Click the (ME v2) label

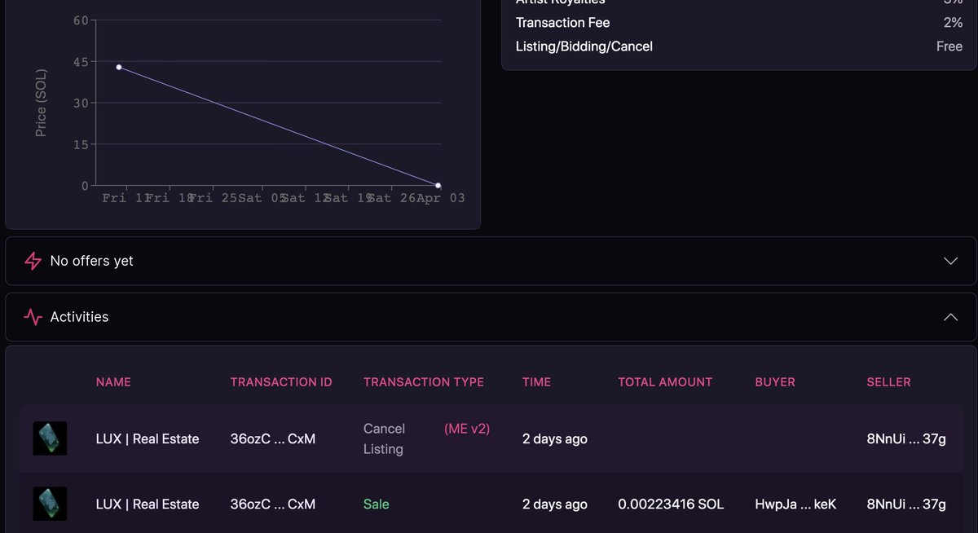point(467,429)
